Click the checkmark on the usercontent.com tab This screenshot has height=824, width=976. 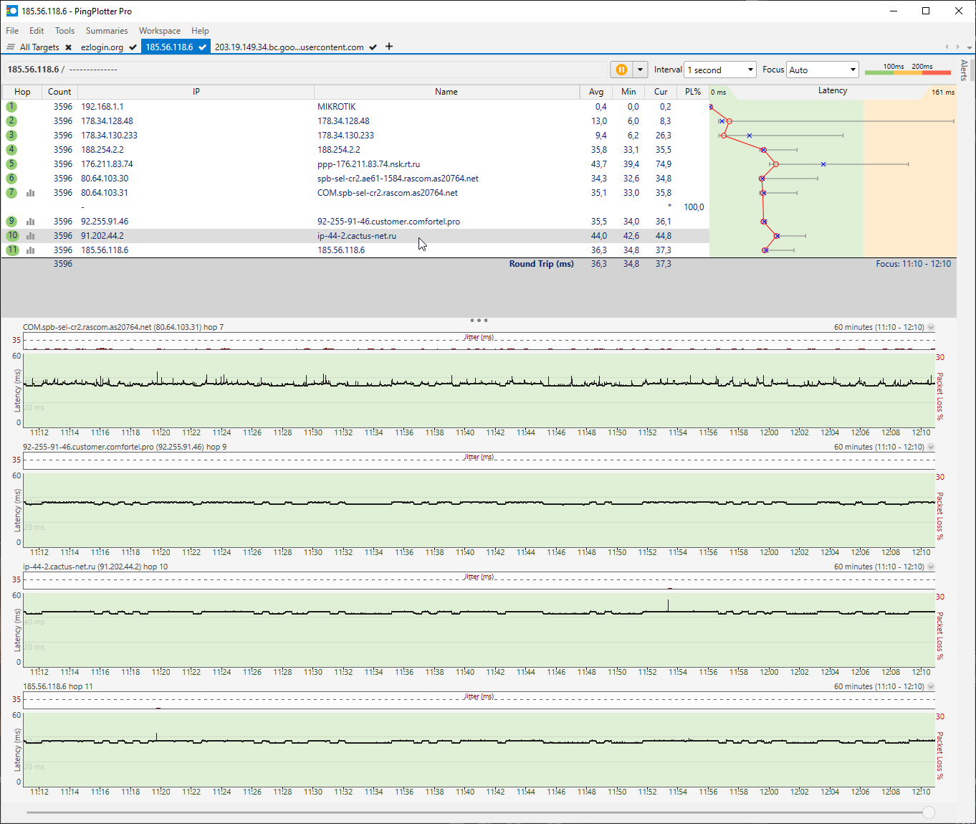[x=373, y=47]
